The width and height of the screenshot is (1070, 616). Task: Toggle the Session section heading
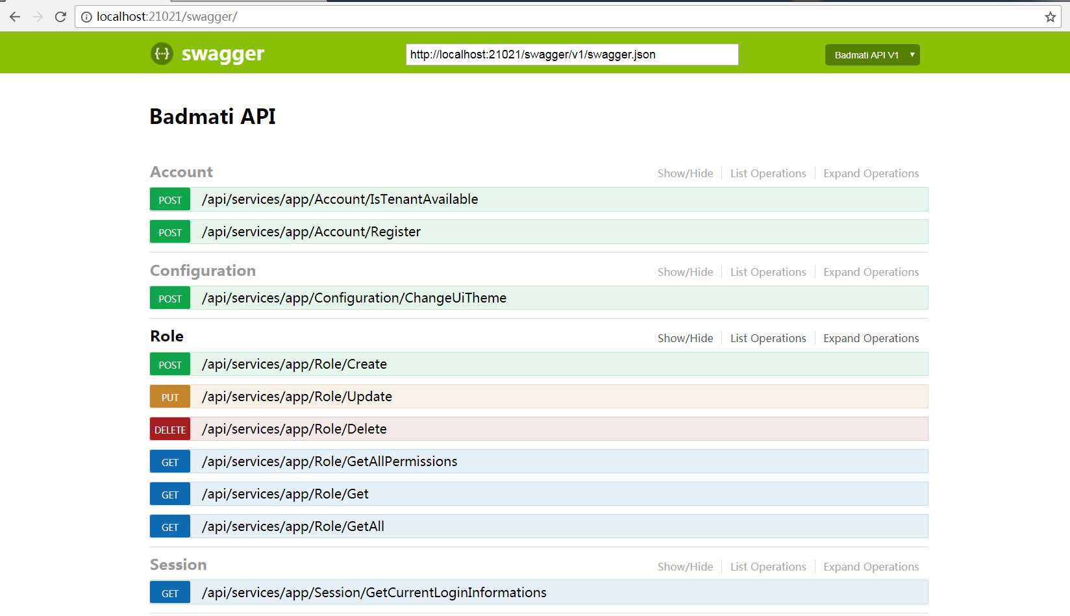click(x=178, y=565)
